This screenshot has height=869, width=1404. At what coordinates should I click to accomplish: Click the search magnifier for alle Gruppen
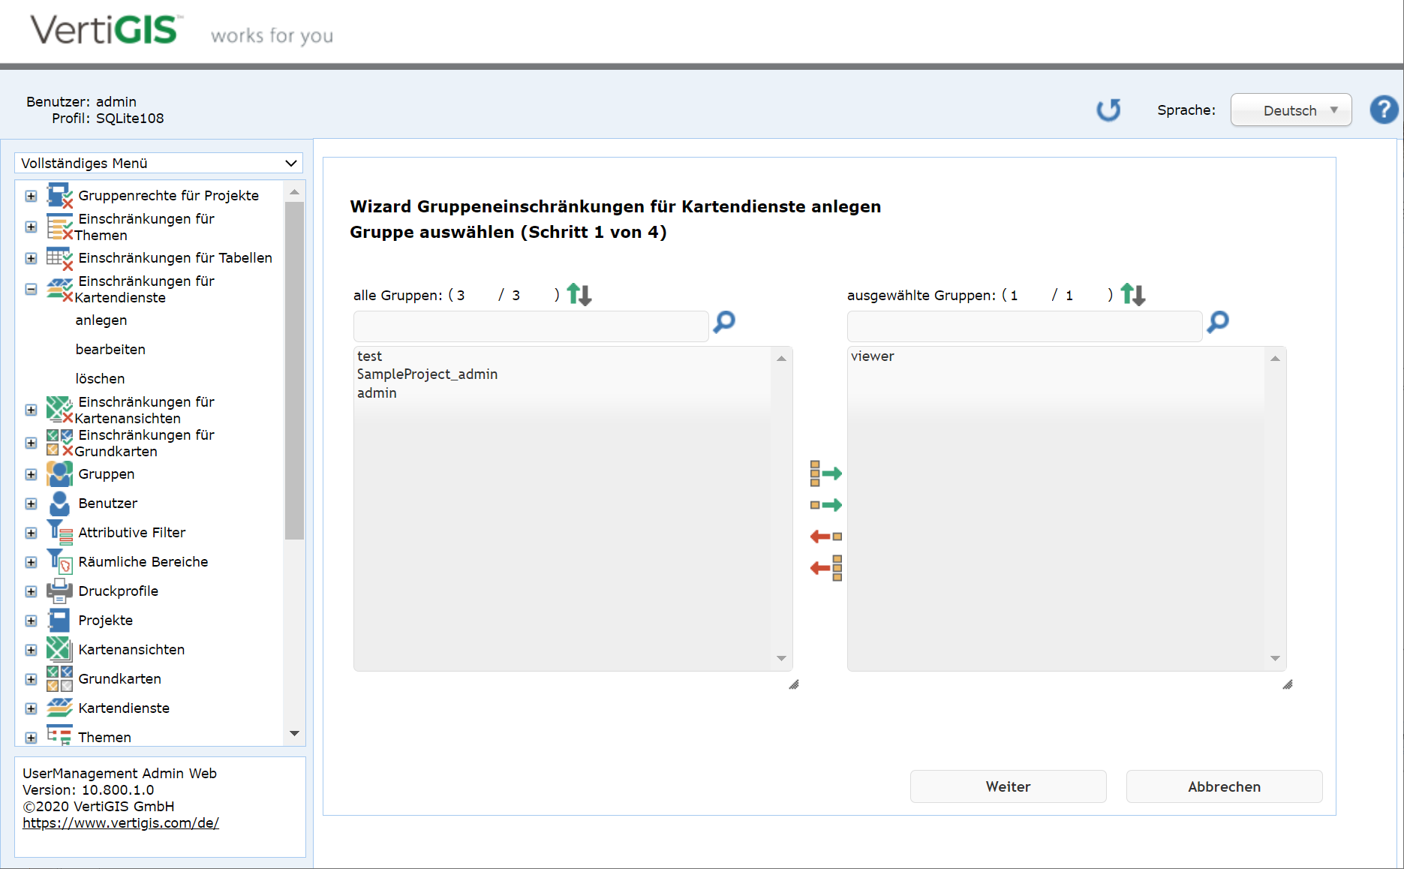point(724,322)
